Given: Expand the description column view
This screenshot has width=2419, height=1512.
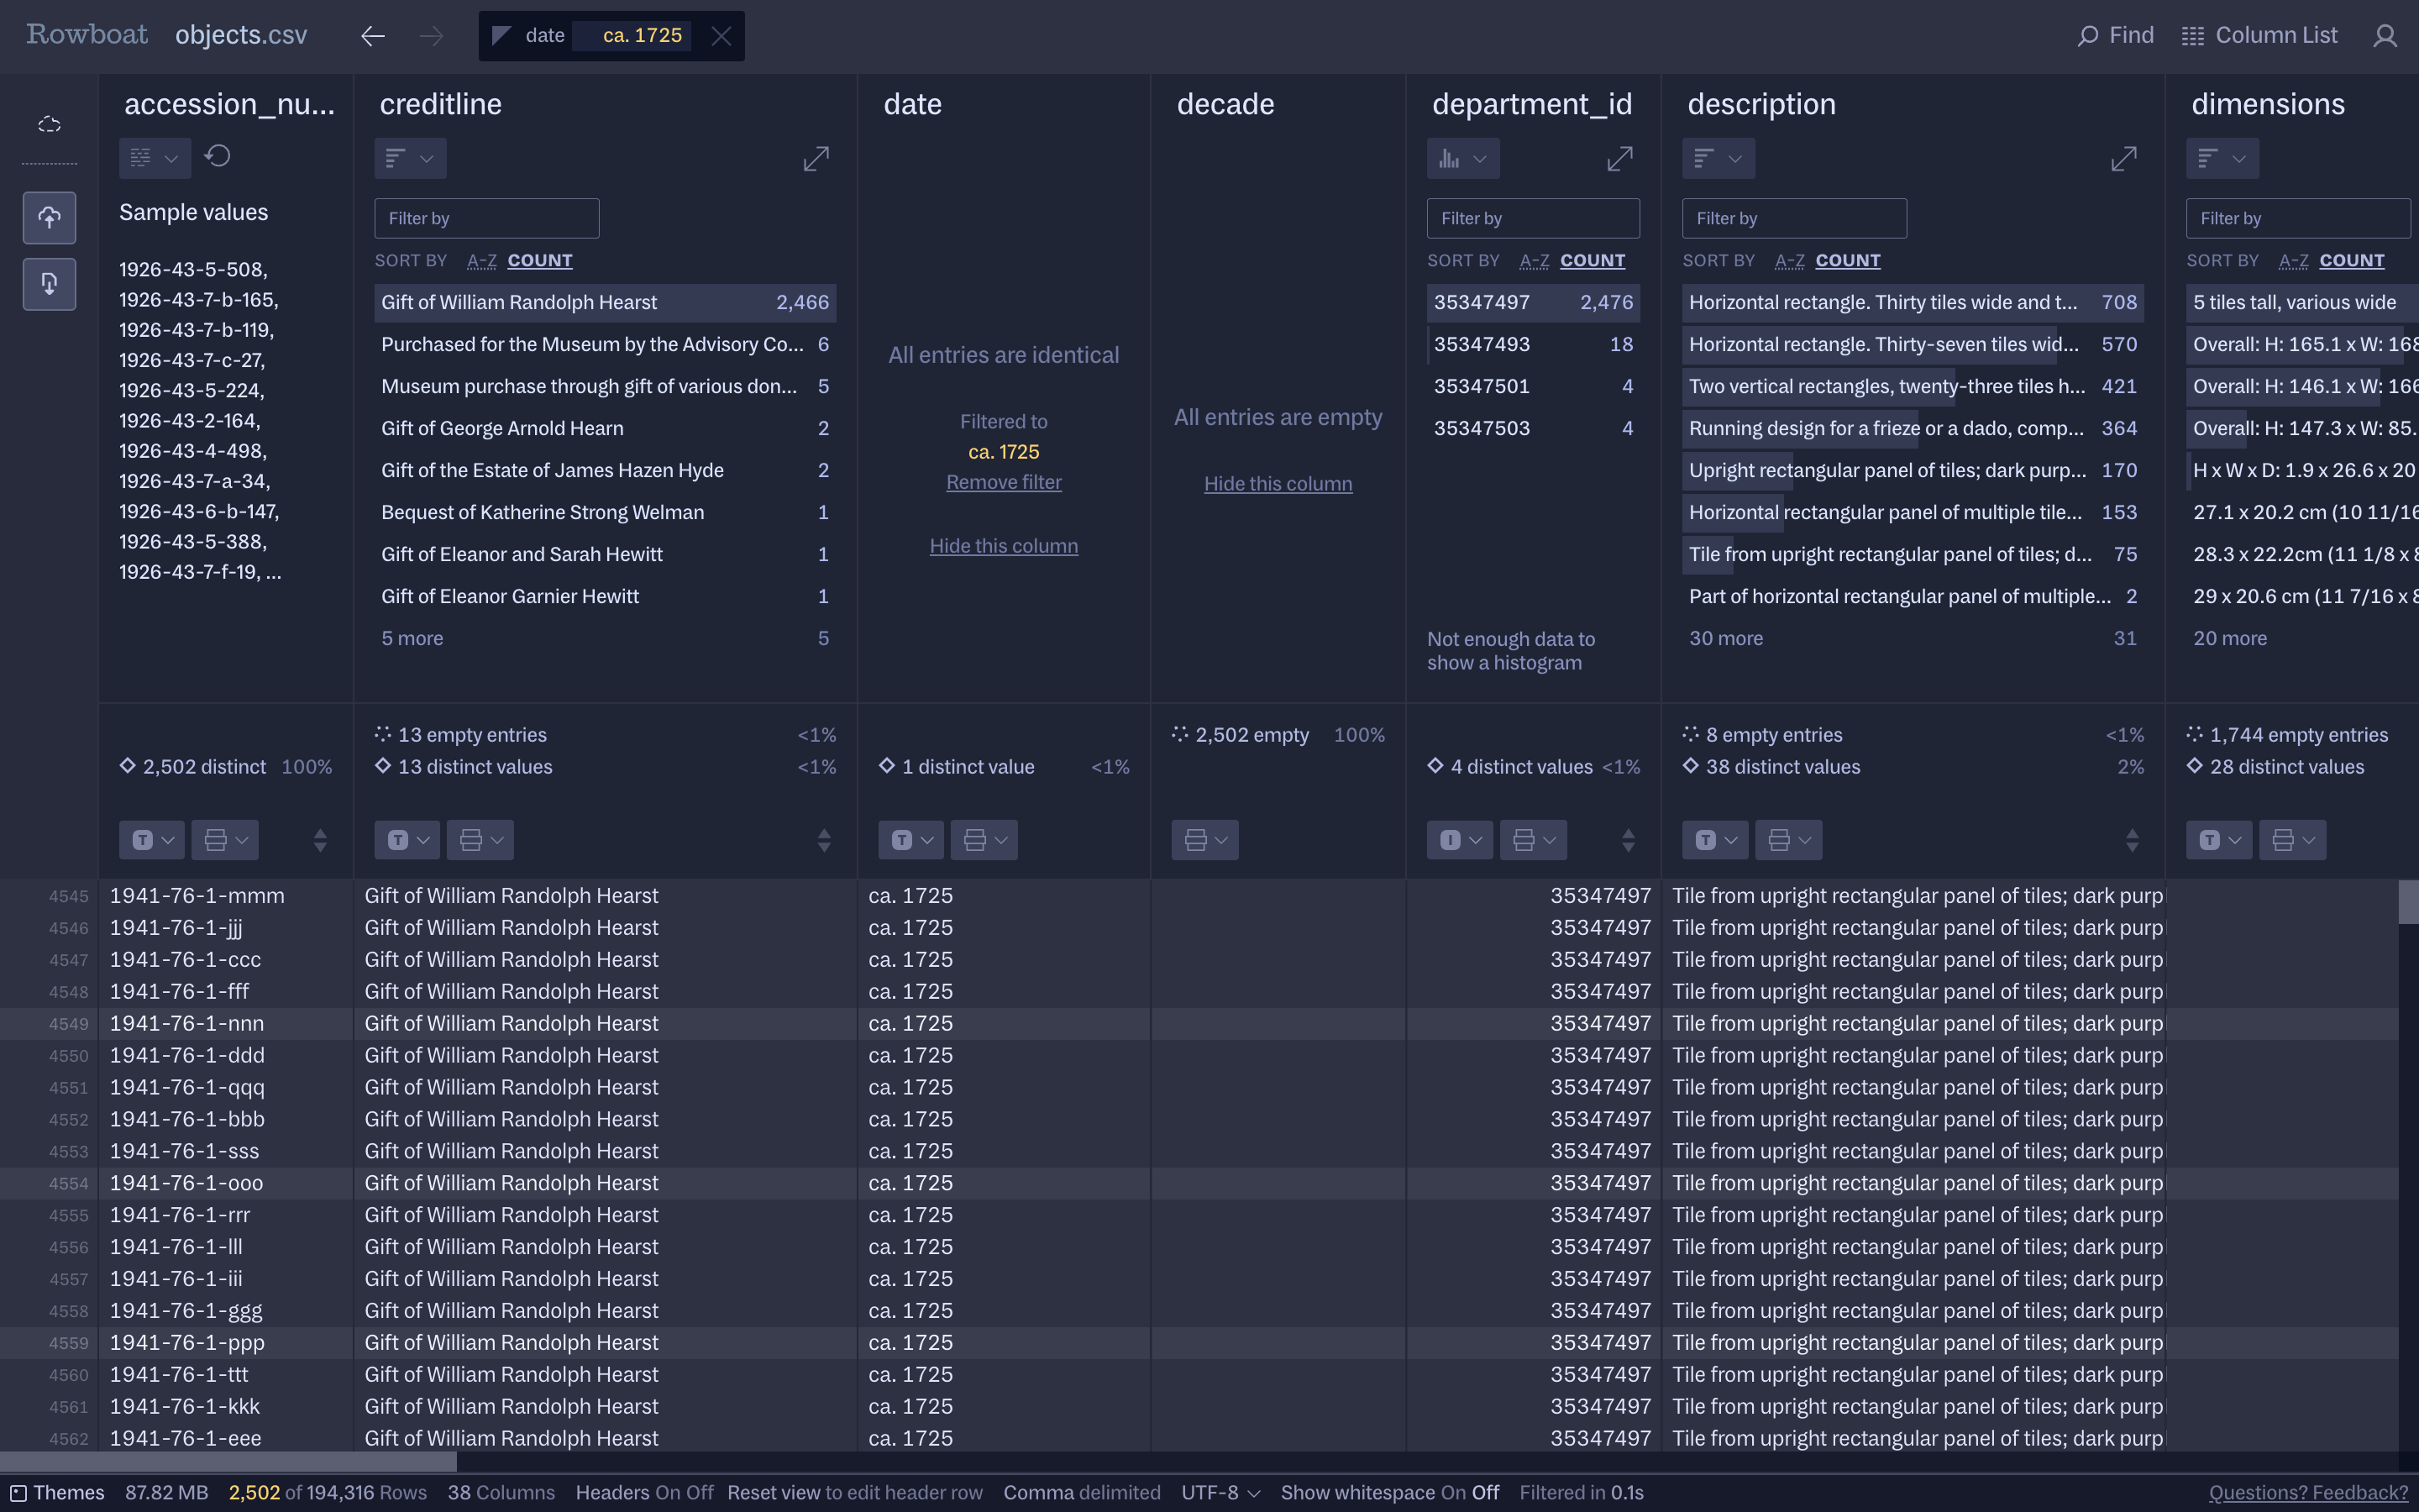Looking at the screenshot, I should click(x=2123, y=158).
